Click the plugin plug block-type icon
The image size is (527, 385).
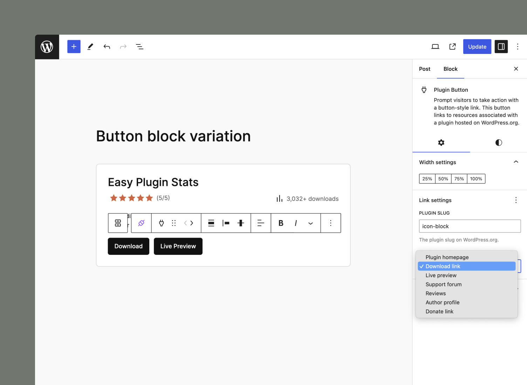click(162, 223)
